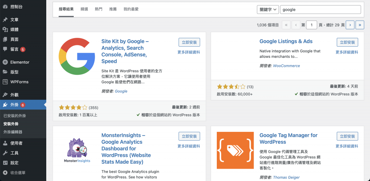Click the 外掛 update count badge 6

point(23,105)
